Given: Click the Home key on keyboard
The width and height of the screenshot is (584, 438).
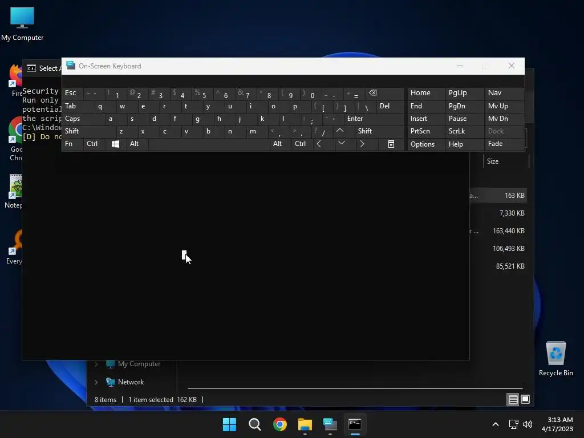Looking at the screenshot, I should coord(426,93).
